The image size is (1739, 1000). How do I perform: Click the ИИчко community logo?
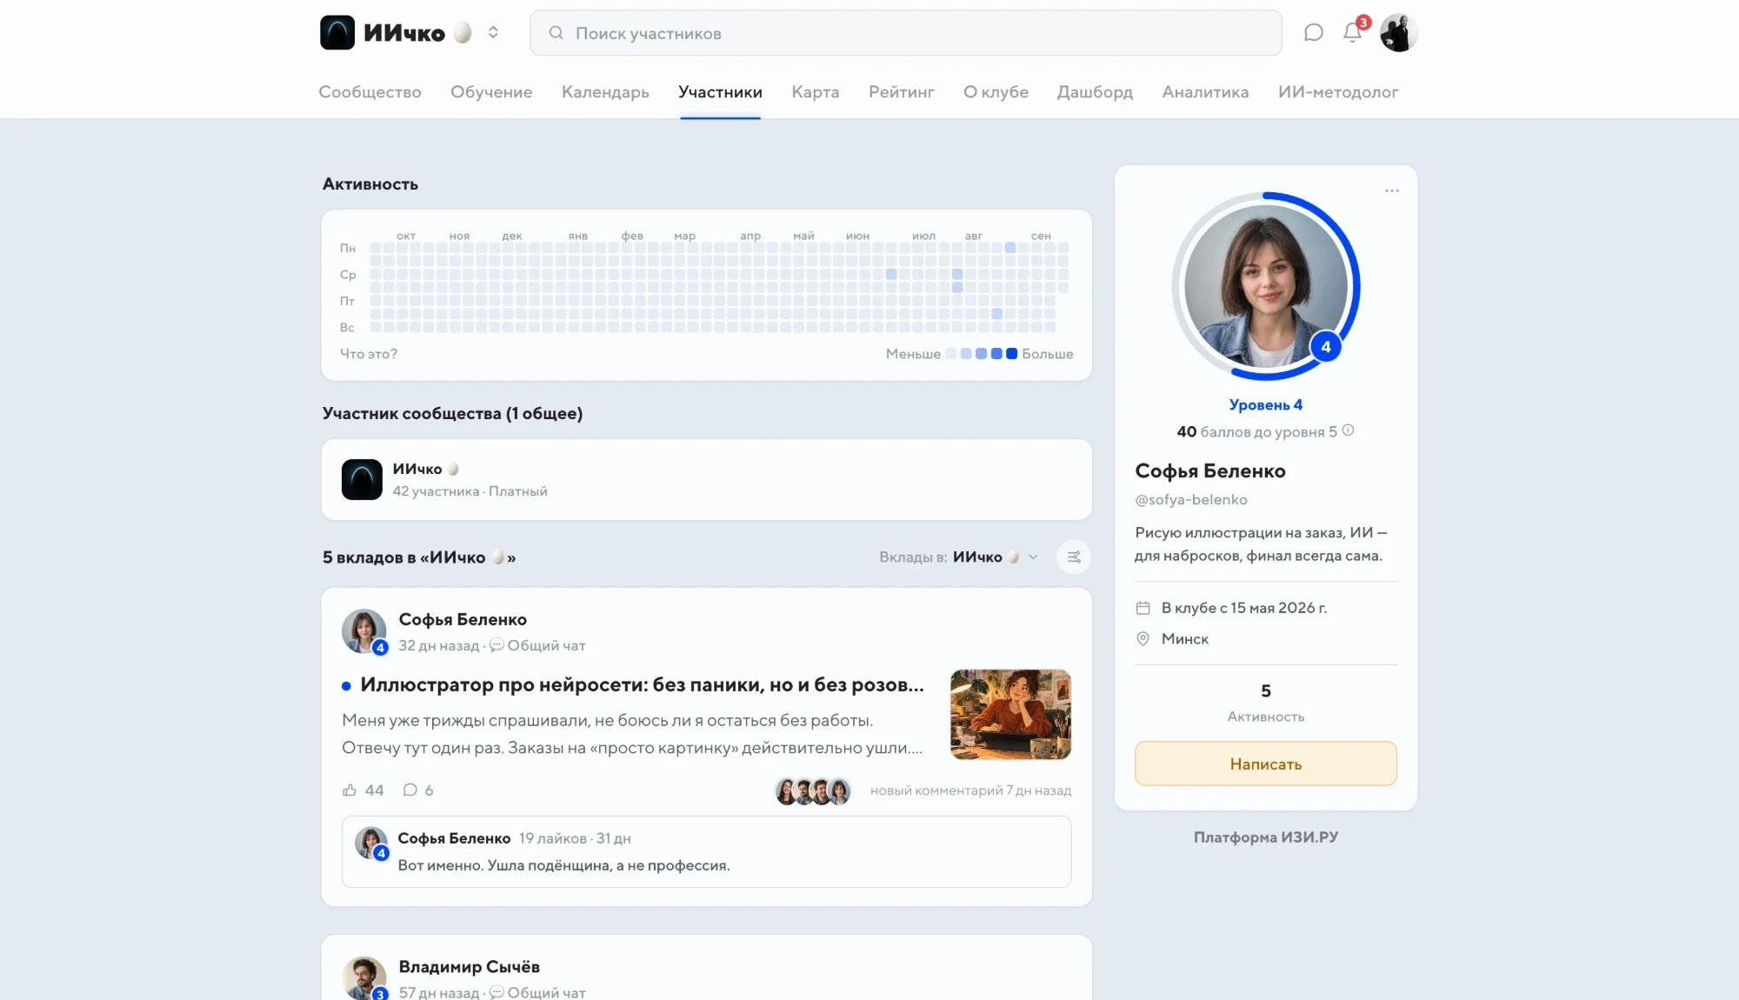[x=337, y=33]
